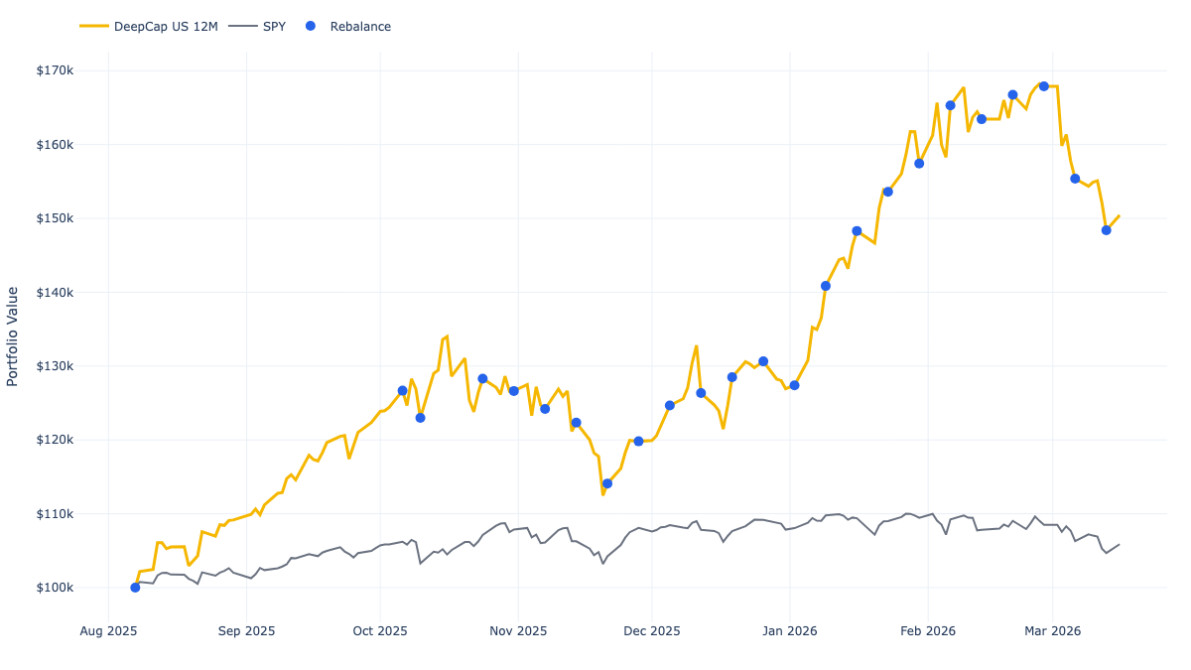Viewport: 1191px width, 670px height.
Task: Select the January rebalance dot near $141k
Action: 826,286
